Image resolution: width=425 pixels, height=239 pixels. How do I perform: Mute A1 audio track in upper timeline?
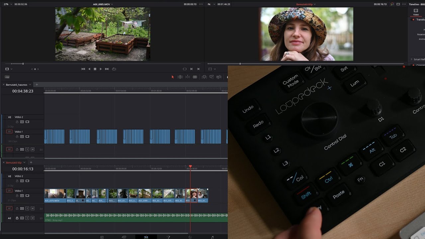(x=33, y=149)
